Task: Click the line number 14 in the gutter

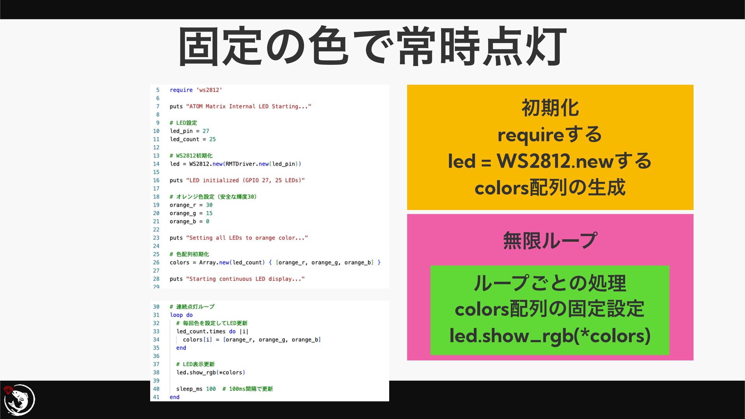Action: click(156, 164)
